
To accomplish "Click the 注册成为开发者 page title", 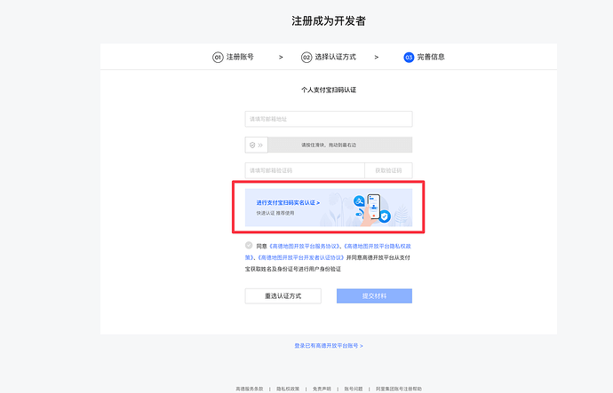I will [x=329, y=21].
